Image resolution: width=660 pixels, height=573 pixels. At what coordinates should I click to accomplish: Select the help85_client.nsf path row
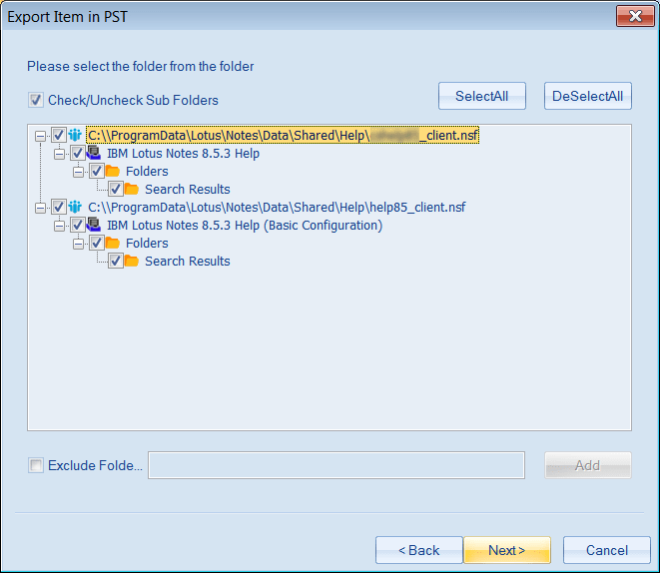(277, 207)
